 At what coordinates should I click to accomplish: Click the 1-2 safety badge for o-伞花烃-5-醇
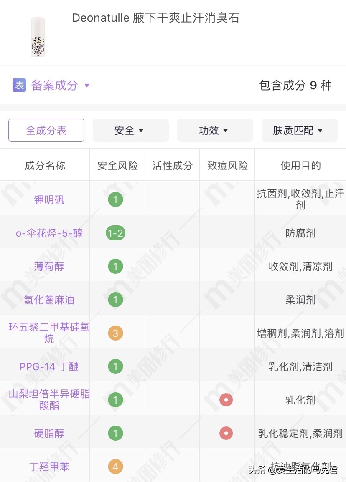(116, 233)
